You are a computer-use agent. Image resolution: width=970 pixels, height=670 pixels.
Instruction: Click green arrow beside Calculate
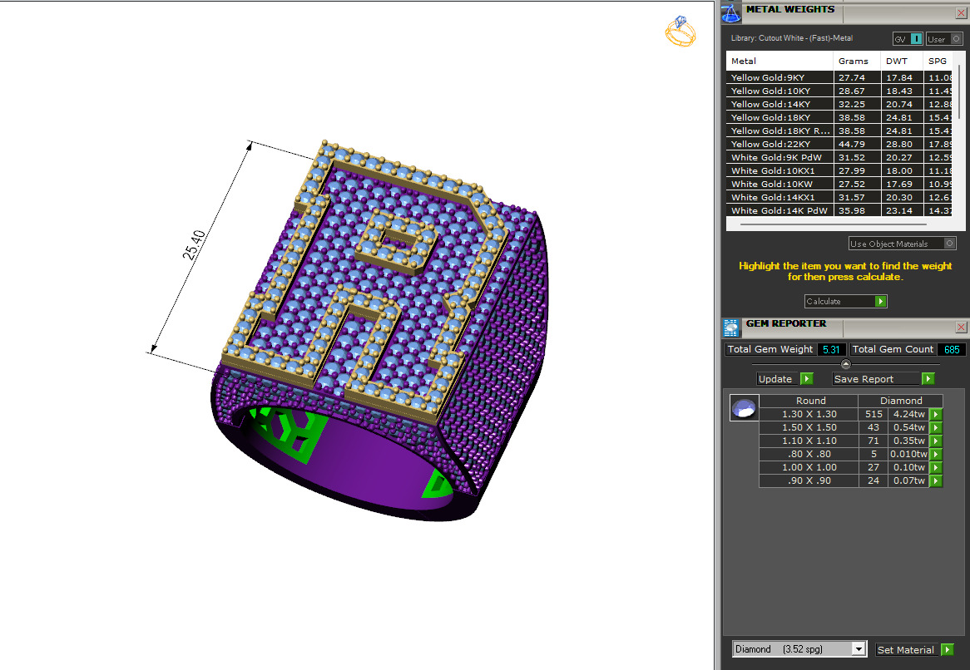881,301
